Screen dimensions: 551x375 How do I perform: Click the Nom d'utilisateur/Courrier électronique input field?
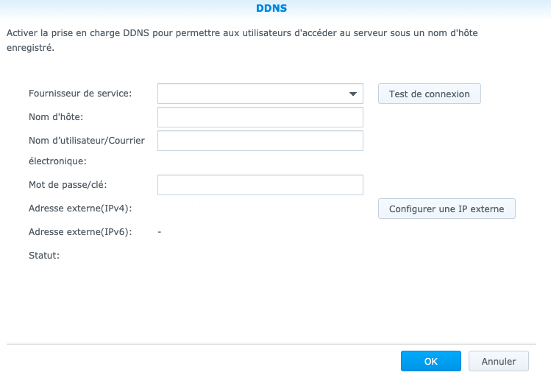pos(260,141)
